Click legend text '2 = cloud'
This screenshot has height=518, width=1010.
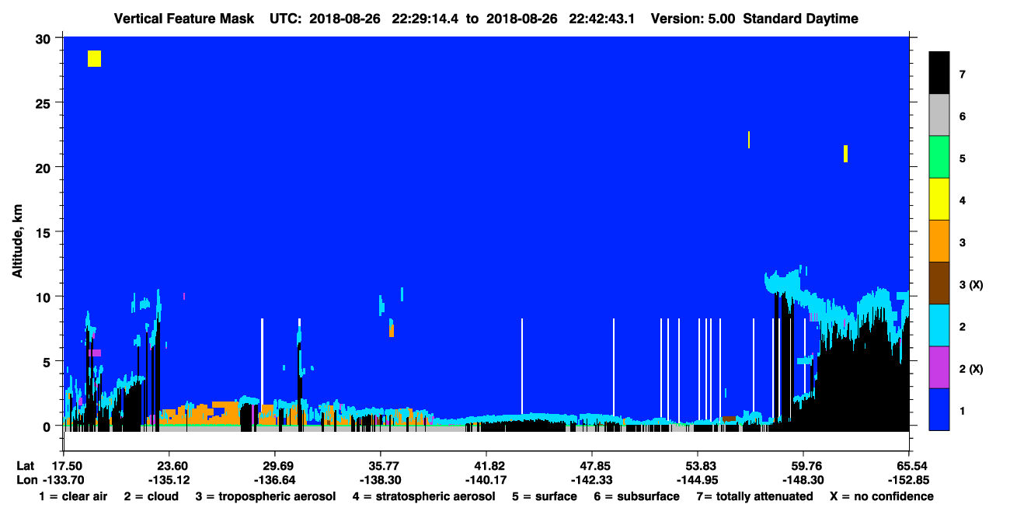point(151,496)
